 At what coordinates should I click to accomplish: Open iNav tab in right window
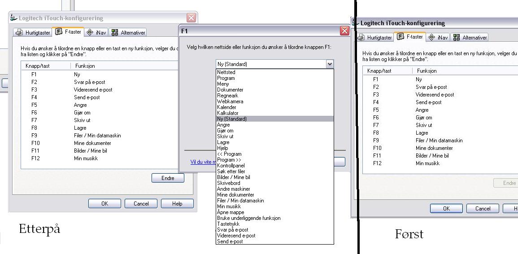tap(438, 37)
